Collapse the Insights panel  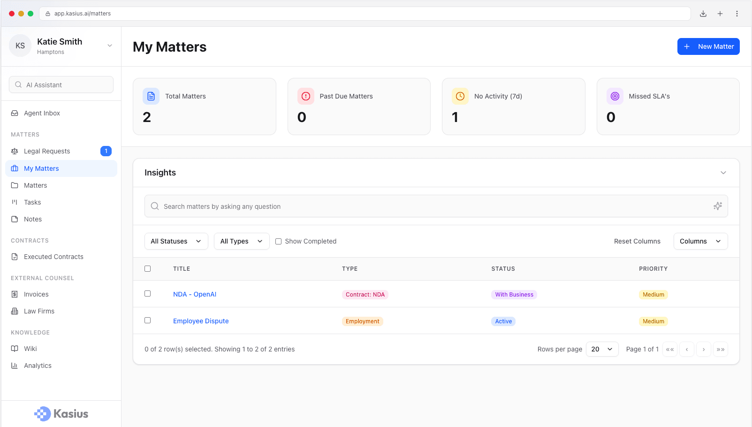pyautogui.click(x=723, y=173)
